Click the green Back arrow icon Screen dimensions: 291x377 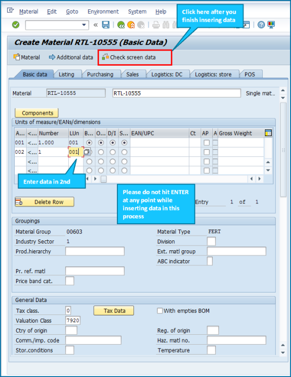click(121, 25)
